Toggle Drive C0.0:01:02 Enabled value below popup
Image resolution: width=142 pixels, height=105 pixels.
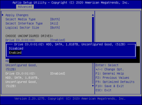[x=58, y=73]
